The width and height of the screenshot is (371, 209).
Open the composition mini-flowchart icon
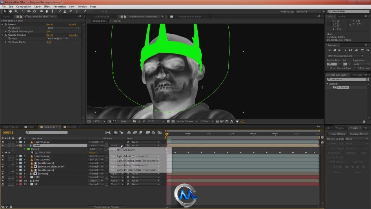point(108,133)
